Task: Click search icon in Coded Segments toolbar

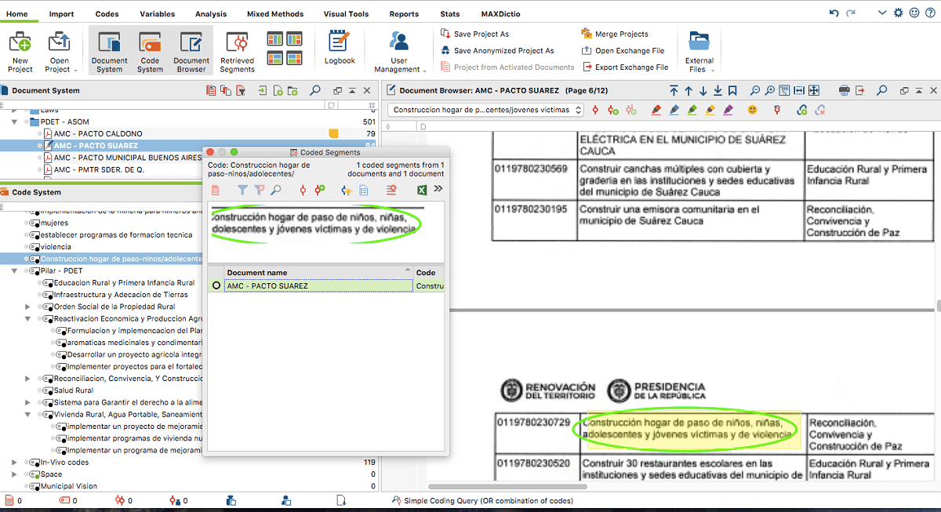Action: point(276,190)
